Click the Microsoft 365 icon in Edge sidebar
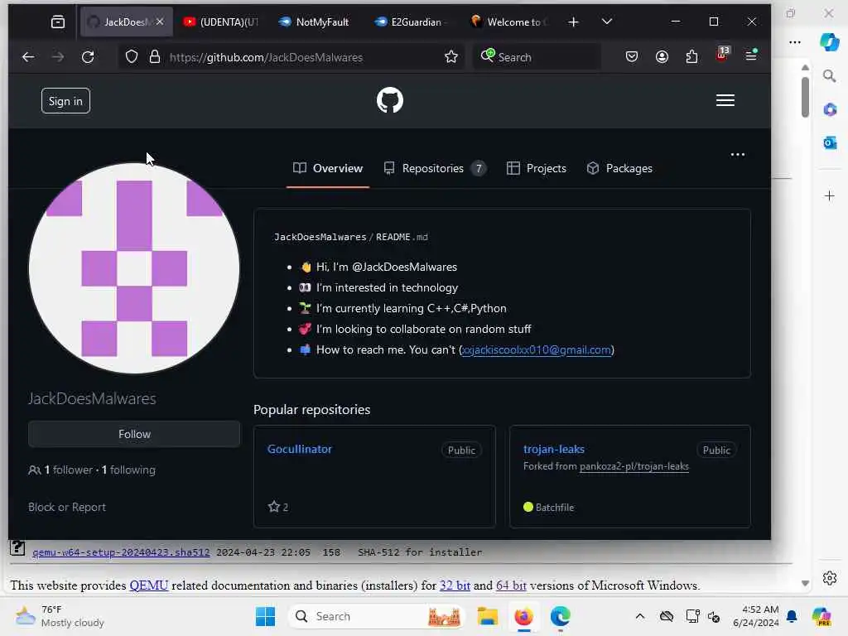This screenshot has height=636, width=848. click(x=830, y=109)
